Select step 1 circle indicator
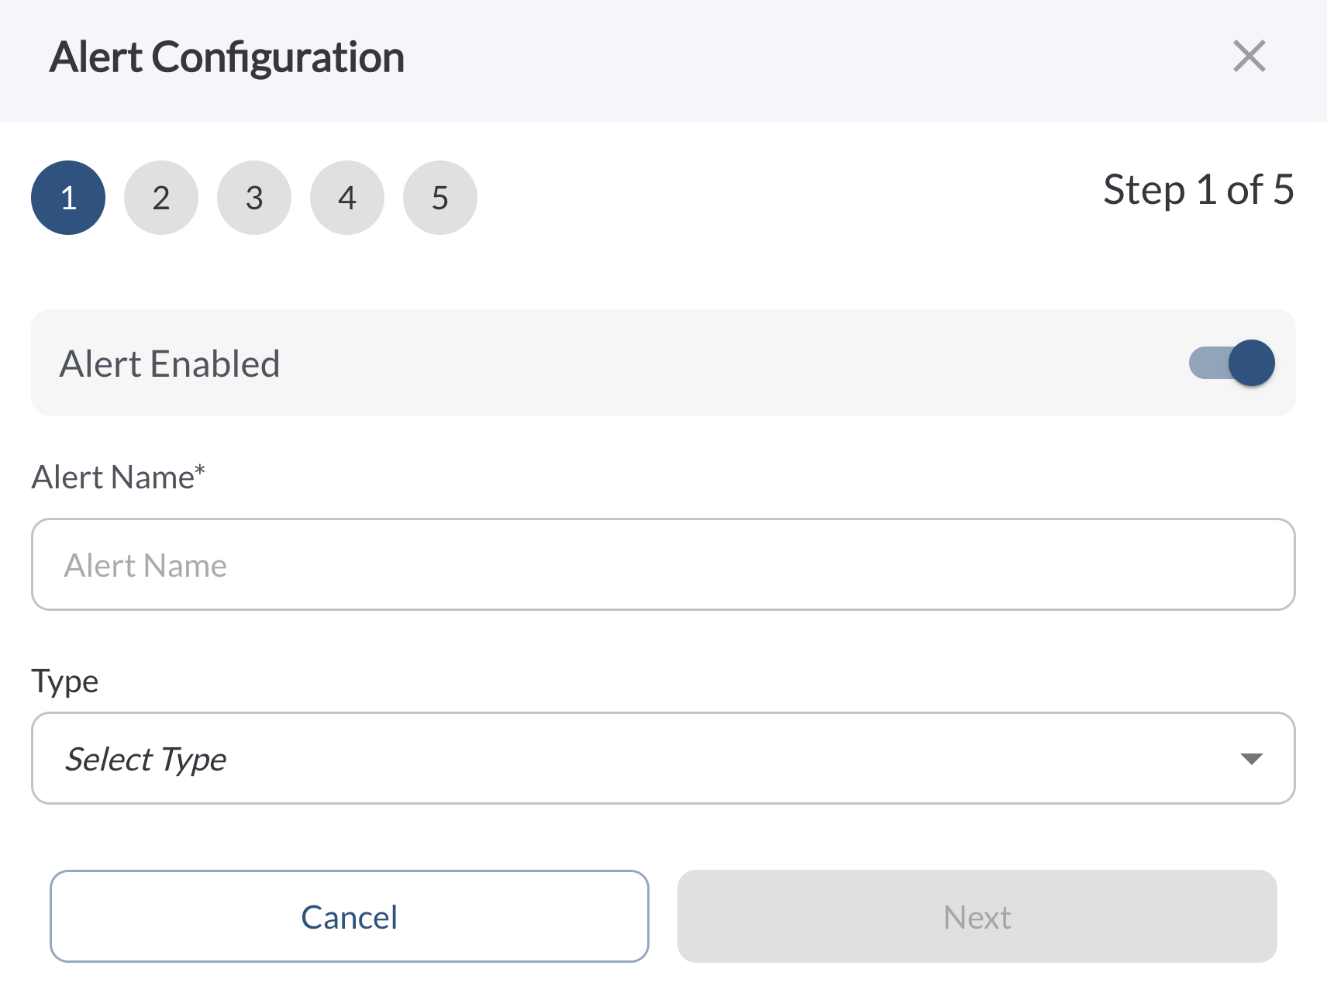 68,198
